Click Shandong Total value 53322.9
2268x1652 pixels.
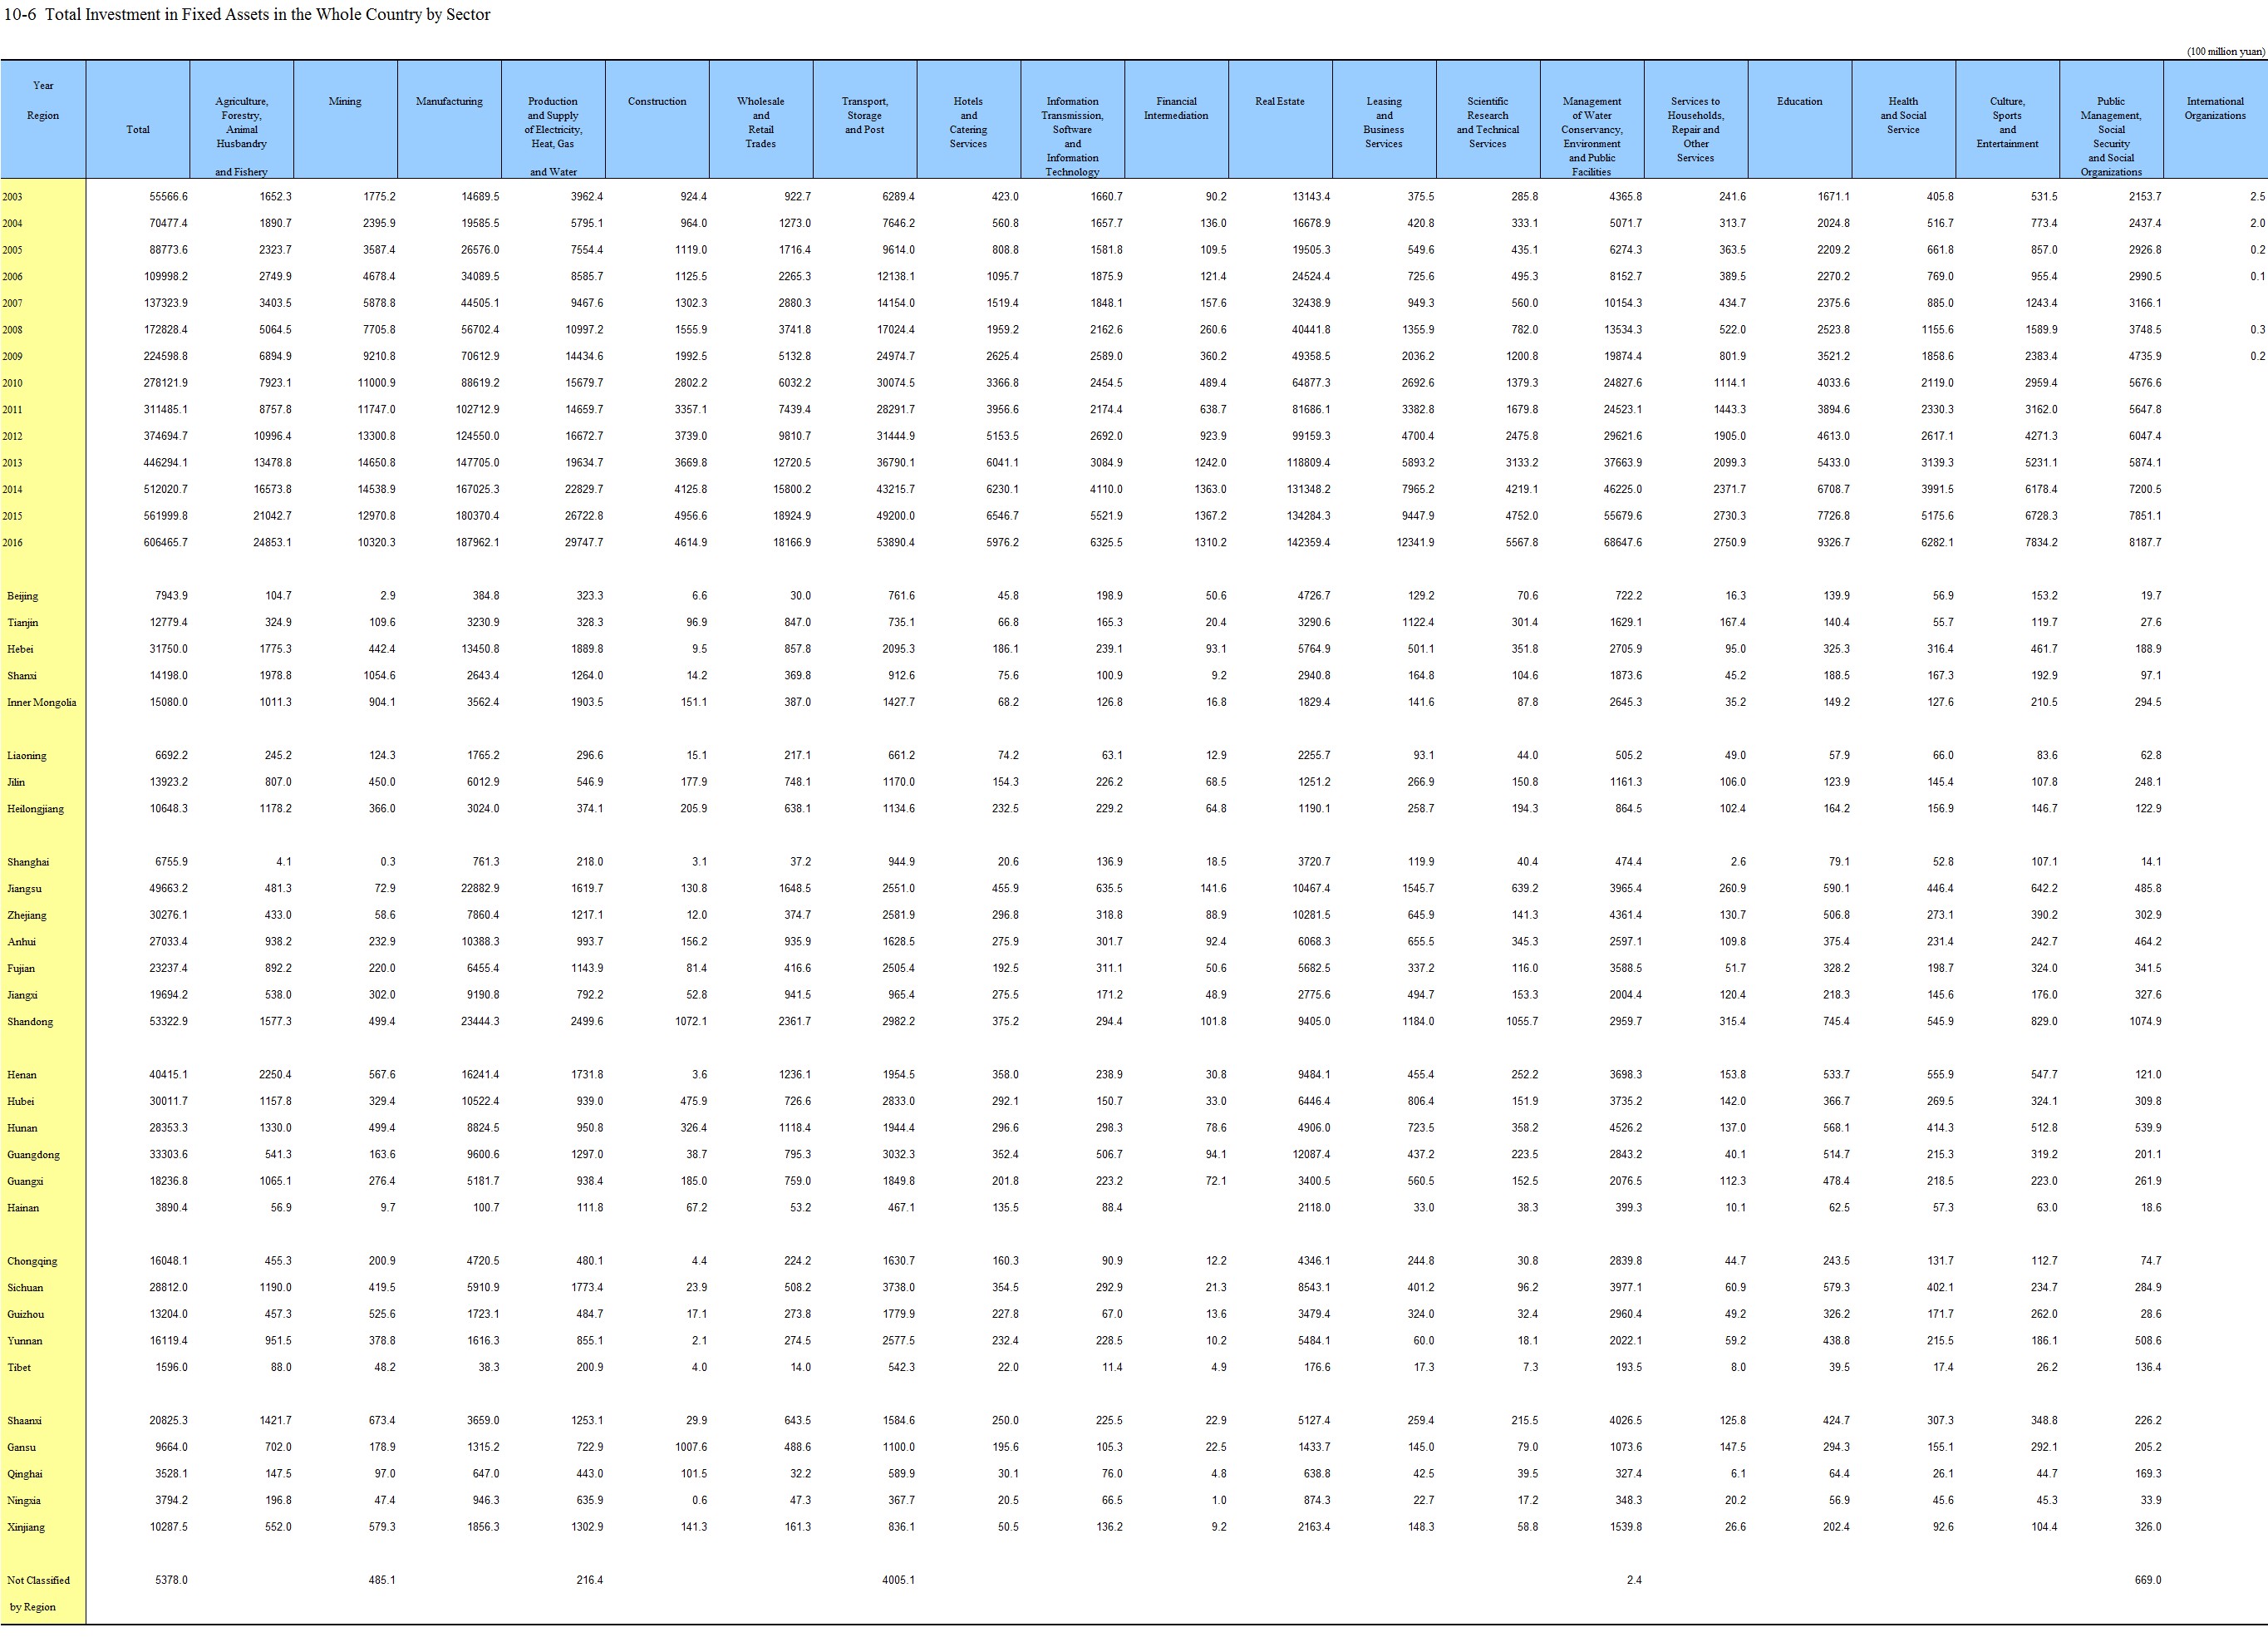pos(168,1022)
